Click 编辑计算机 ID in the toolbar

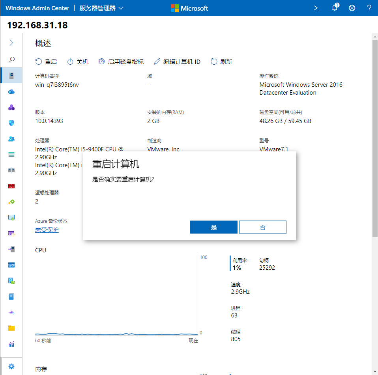click(177, 62)
